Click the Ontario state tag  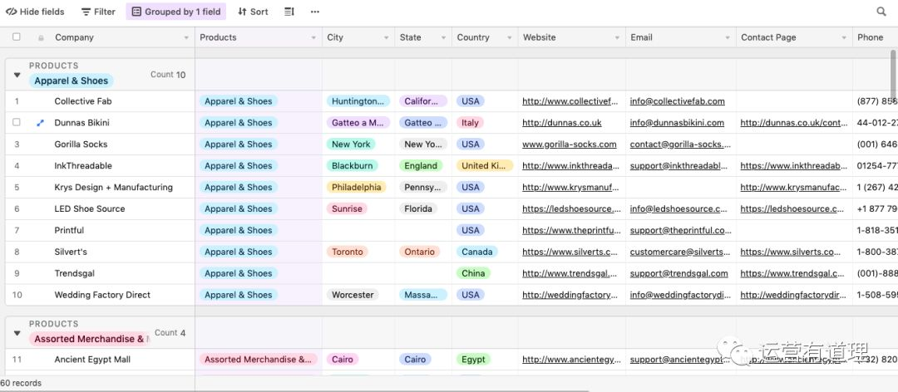click(420, 252)
